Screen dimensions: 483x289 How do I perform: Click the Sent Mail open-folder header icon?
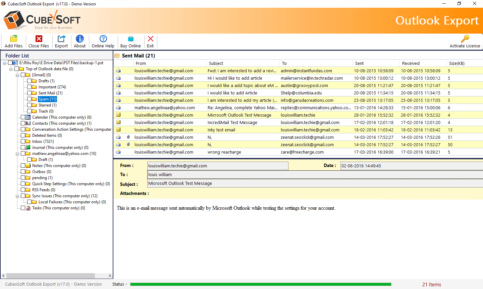pos(117,56)
